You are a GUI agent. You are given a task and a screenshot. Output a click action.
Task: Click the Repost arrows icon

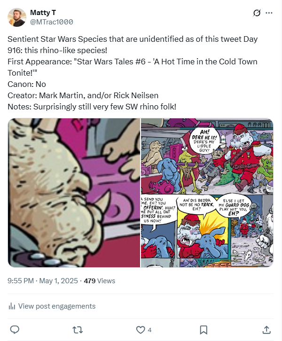click(x=78, y=329)
